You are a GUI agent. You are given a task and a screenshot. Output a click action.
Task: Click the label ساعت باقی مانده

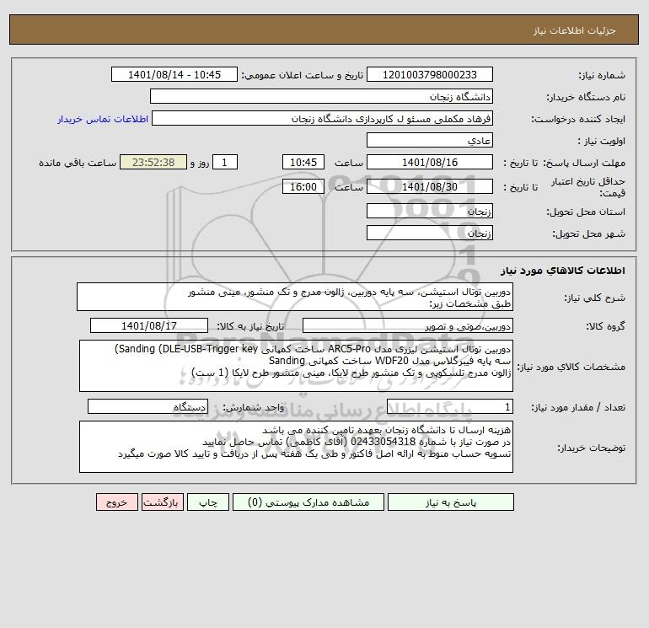tap(78, 163)
